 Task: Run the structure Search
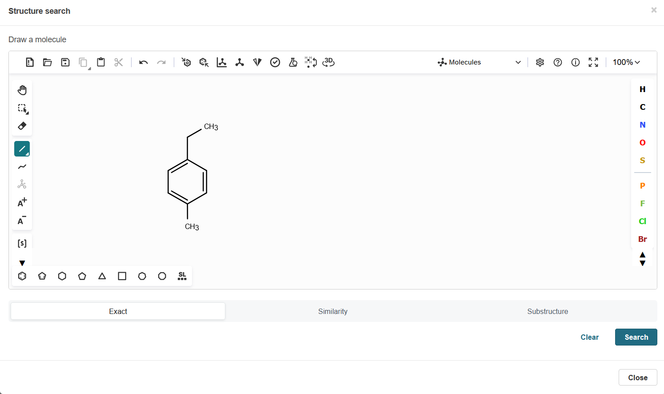pos(636,337)
